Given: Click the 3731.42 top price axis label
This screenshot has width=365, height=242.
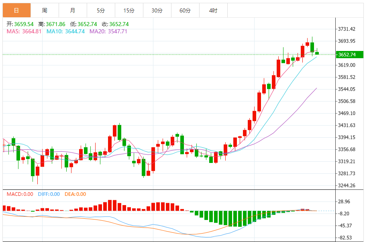Looking at the screenshot, I should 347,29.
